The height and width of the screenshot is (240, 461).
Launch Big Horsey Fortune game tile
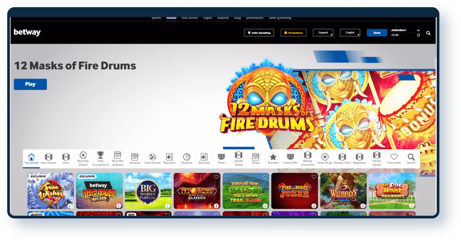coord(148,191)
